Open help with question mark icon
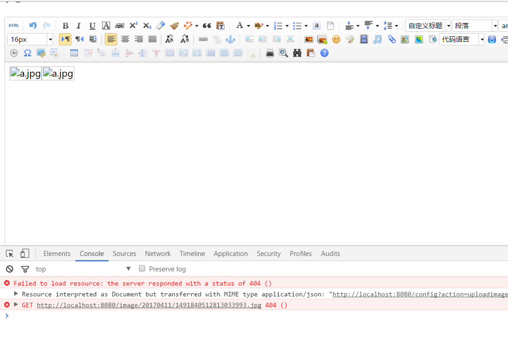The width and height of the screenshot is (508, 359). click(x=324, y=53)
